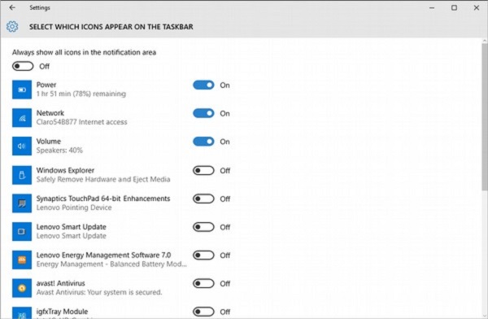Image resolution: width=488 pixels, height=319 pixels.
Task: Click the igfxTray Module icon tile
Action: [22, 312]
